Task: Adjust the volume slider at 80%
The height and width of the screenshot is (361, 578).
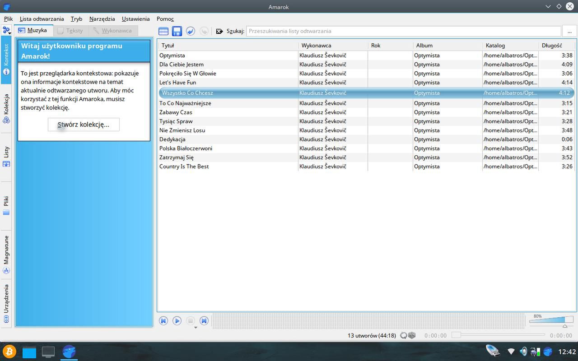Action: coord(551,320)
